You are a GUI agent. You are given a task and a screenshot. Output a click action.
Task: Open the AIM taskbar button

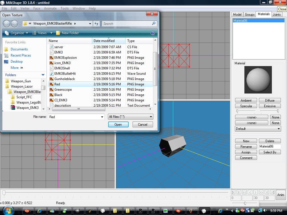point(28,211)
